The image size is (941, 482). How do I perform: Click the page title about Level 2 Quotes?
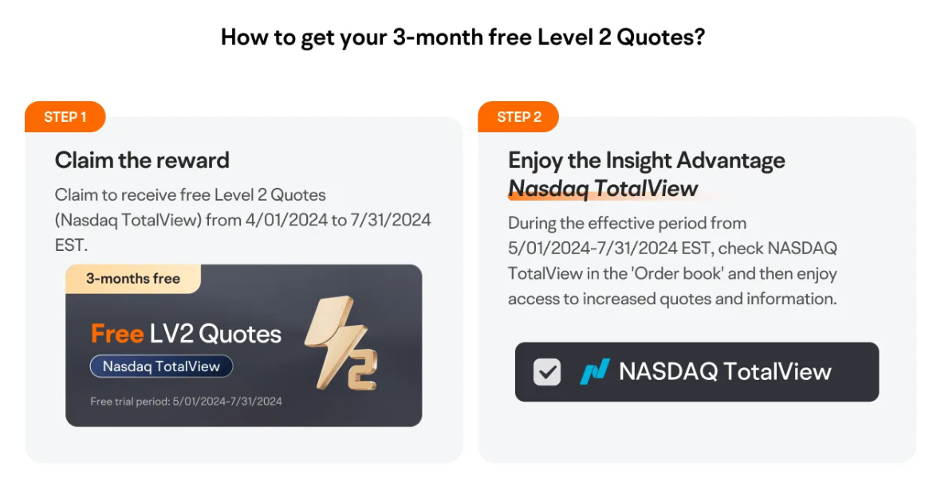[x=463, y=37]
